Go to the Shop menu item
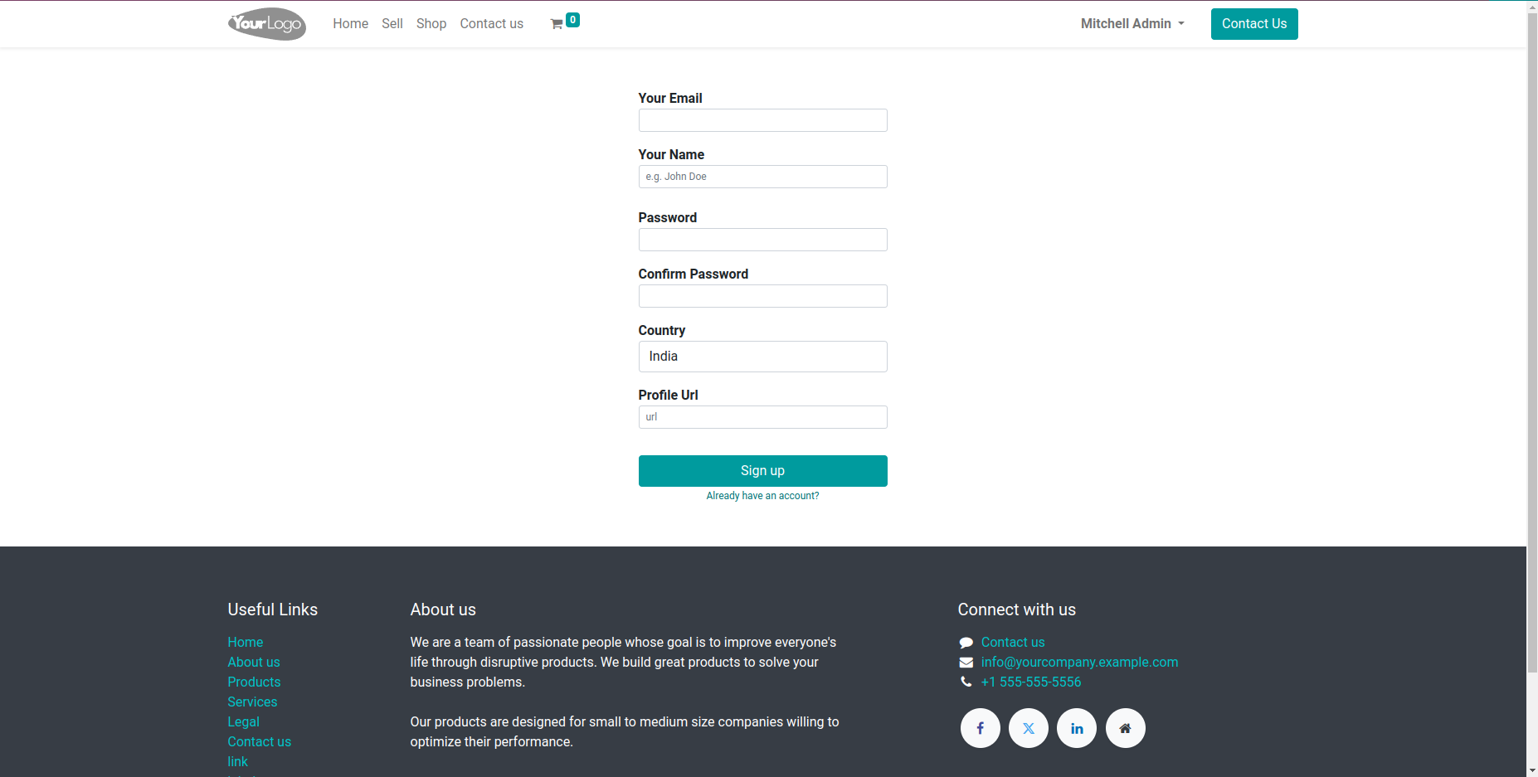The image size is (1538, 777). tap(431, 24)
